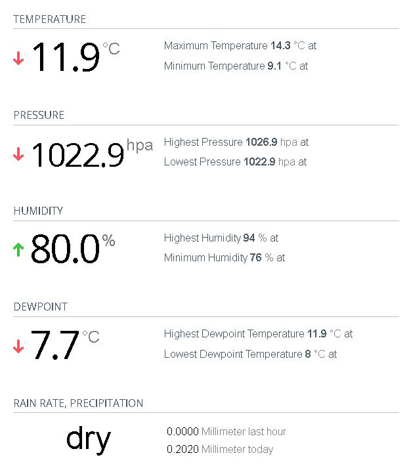Click the green up arrow beside humidity

click(18, 249)
